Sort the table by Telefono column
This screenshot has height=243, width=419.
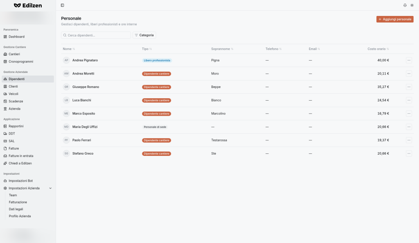click(273, 49)
